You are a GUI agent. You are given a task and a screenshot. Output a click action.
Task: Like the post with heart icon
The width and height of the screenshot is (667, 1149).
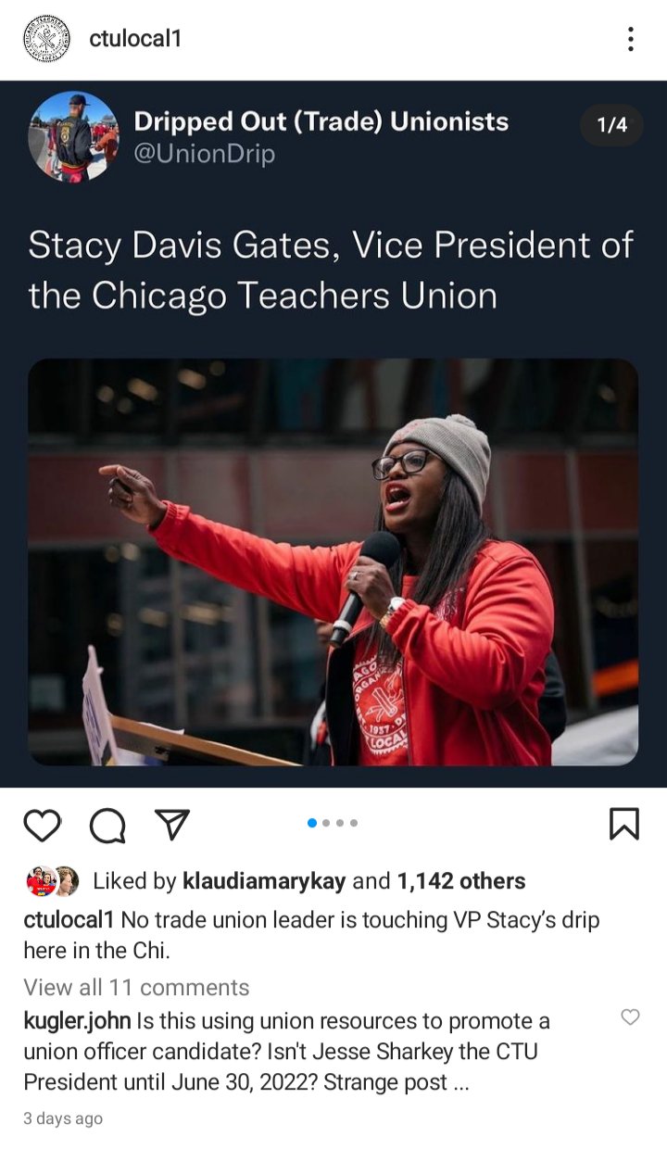42,824
